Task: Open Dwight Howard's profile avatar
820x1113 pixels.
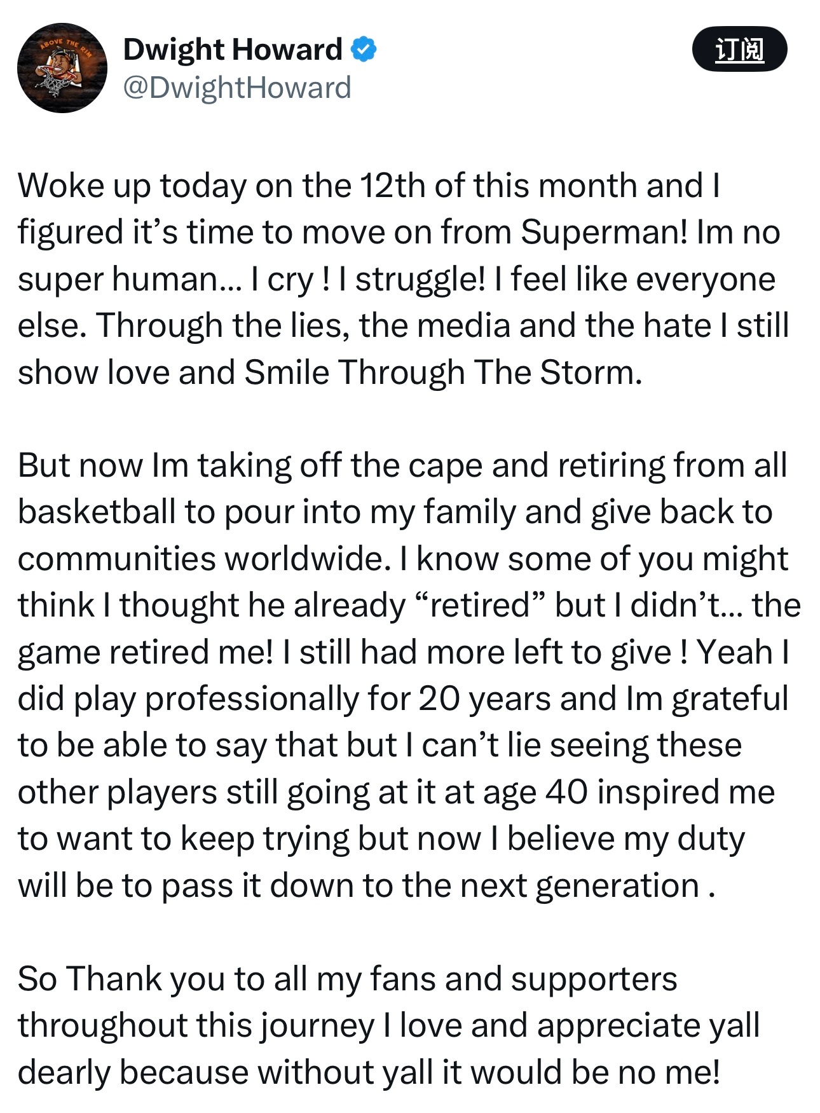Action: tap(62, 68)
